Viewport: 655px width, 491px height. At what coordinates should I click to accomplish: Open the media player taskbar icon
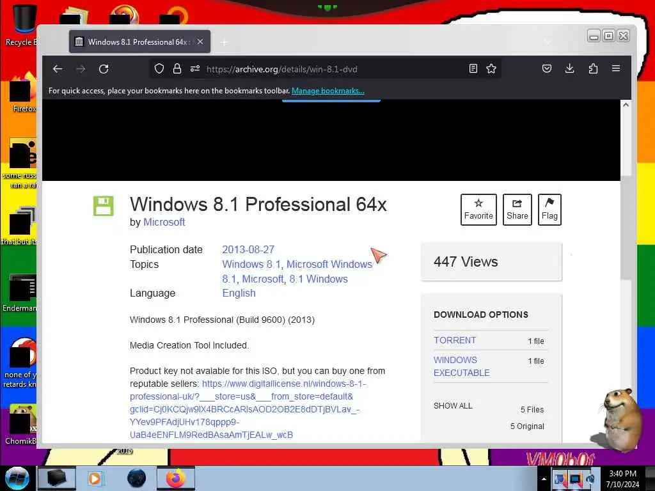click(x=95, y=478)
